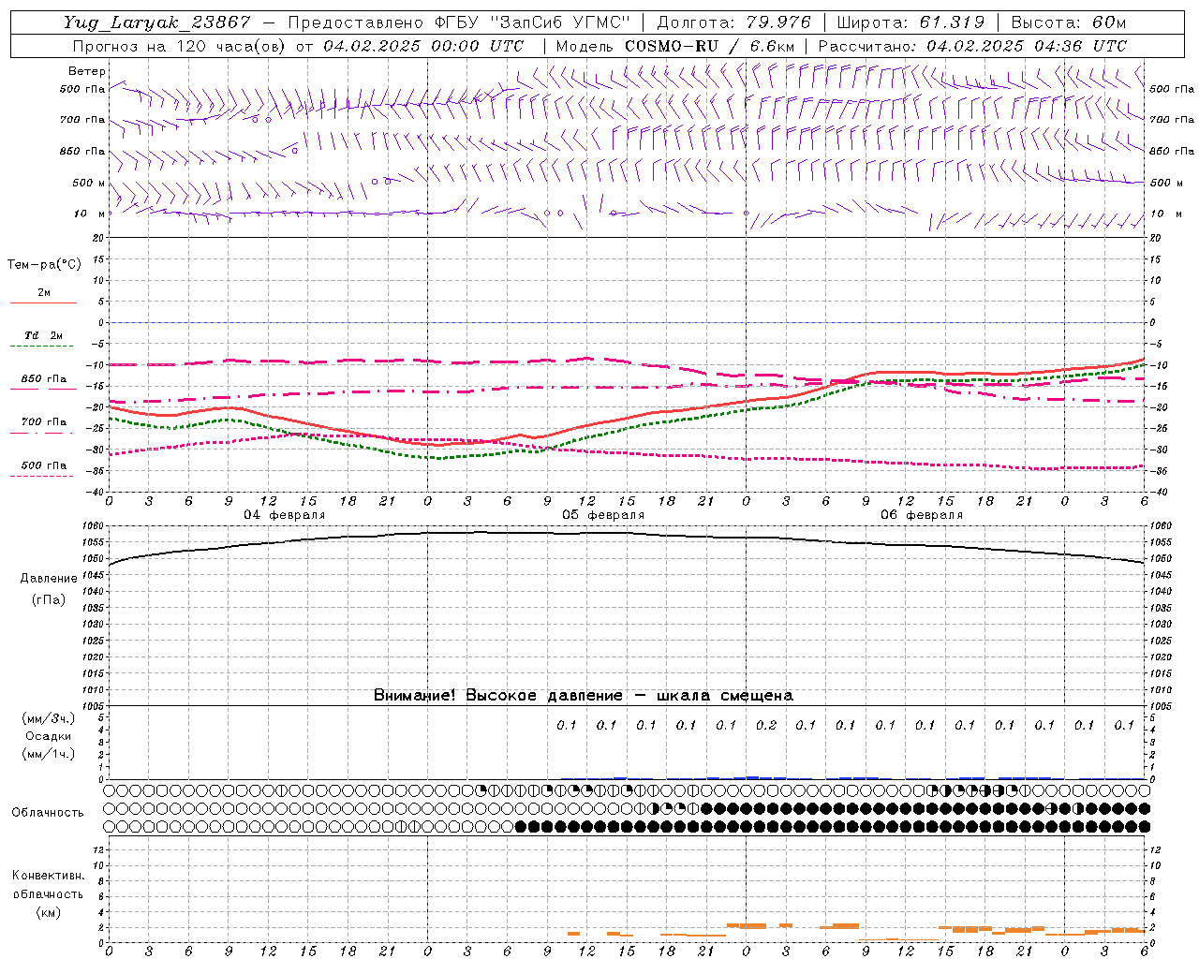This screenshot has width=1199, height=959.
Task: Click the "Конвективн." convective cloud label
Action: click(49, 876)
